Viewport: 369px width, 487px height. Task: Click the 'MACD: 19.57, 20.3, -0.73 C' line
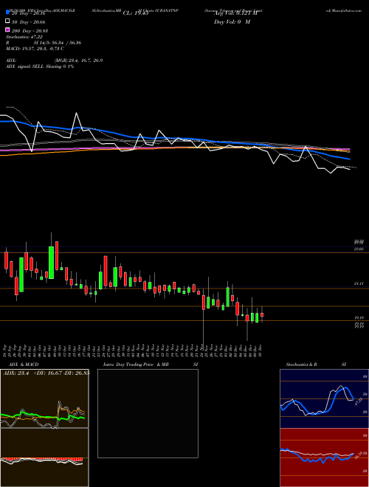35,49
